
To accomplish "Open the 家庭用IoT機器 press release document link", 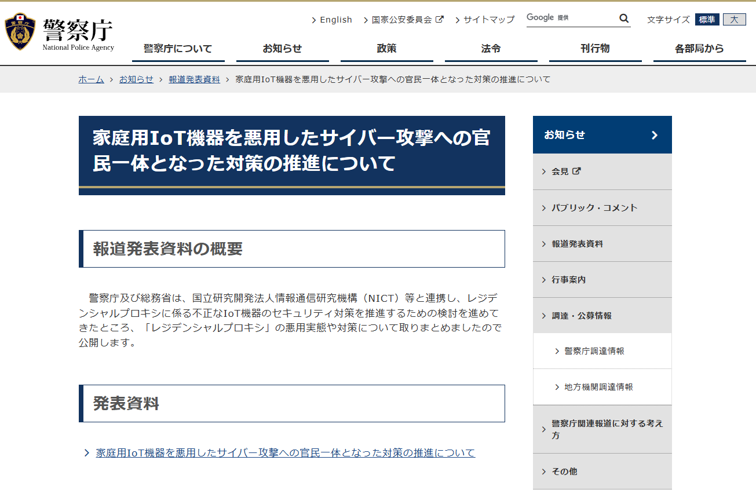I will (x=285, y=453).
